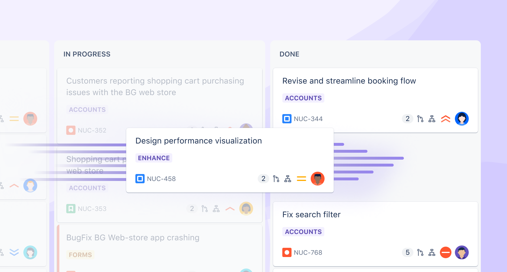The width and height of the screenshot is (507, 272).
Task: Click the subtask hierarchy icon on NUC-344
Action: point(432,118)
